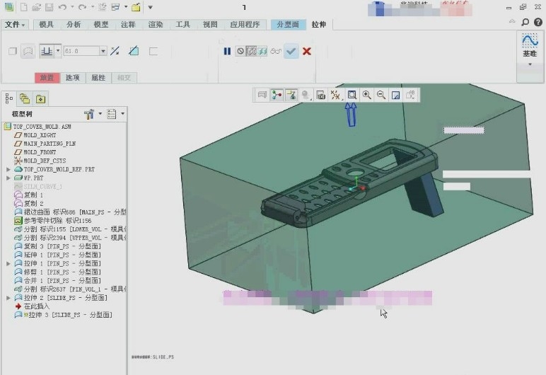Click the undo arrow icon

pos(62,7)
